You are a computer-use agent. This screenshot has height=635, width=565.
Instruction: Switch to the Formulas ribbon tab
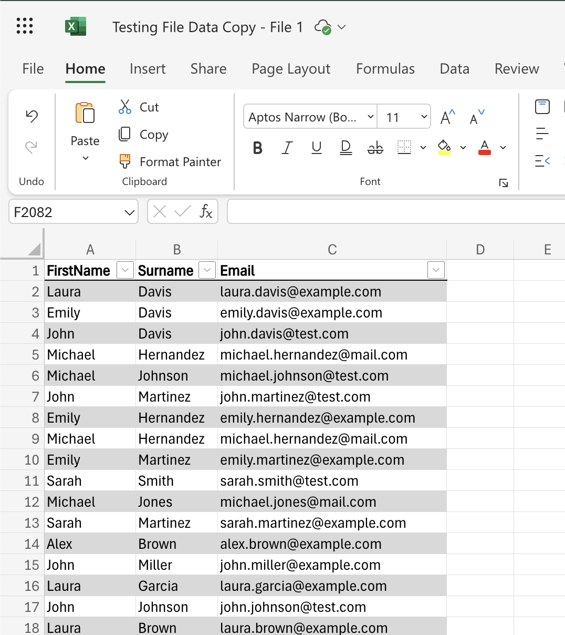point(385,69)
